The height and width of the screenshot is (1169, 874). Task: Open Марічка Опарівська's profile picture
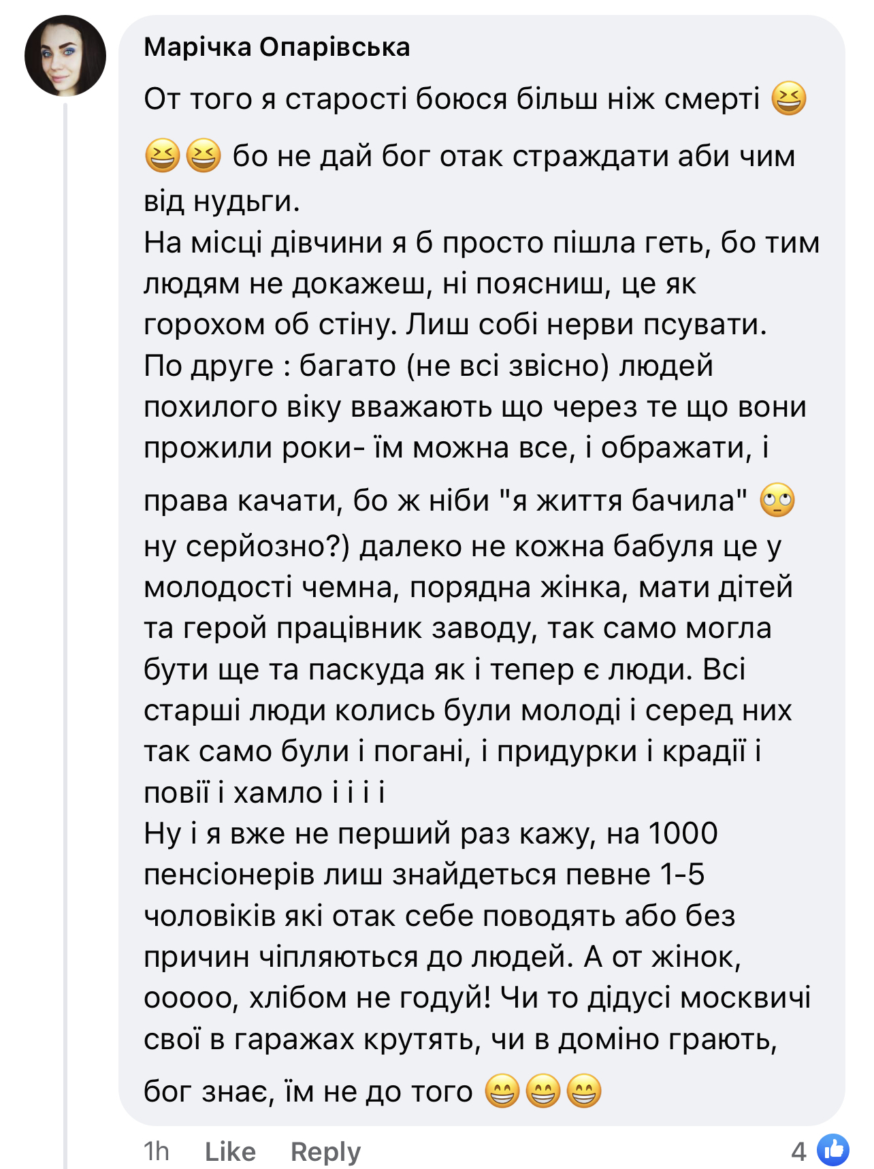(65, 56)
